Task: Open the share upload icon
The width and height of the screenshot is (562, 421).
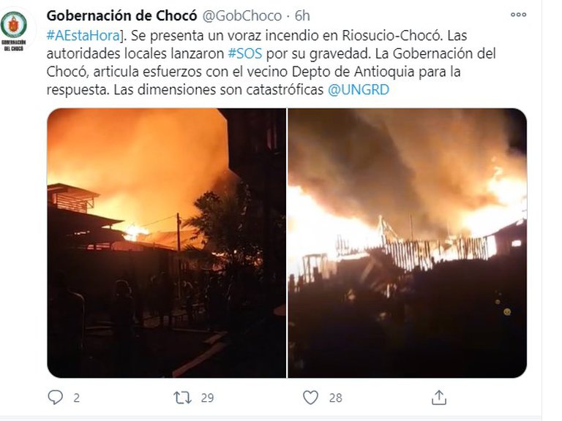Action: pos(439,398)
